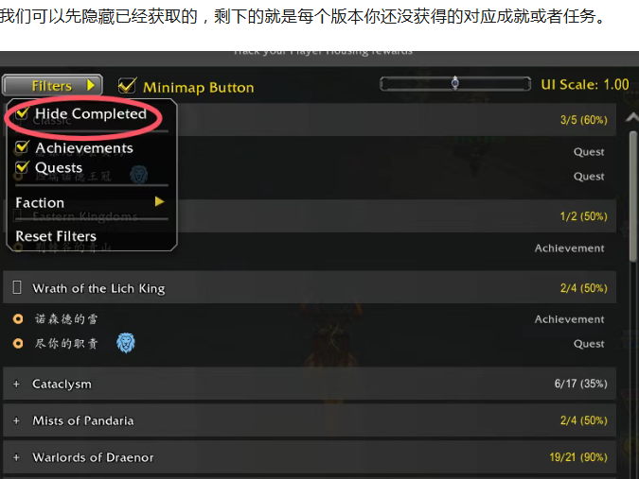Expand the Warlords of Draenor section

point(16,457)
